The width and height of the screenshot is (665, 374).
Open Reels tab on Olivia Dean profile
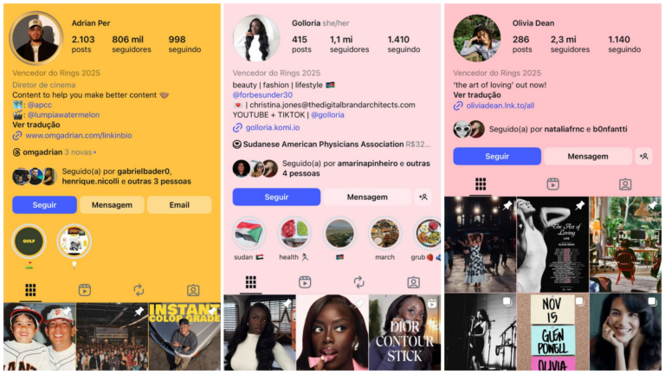tap(552, 184)
